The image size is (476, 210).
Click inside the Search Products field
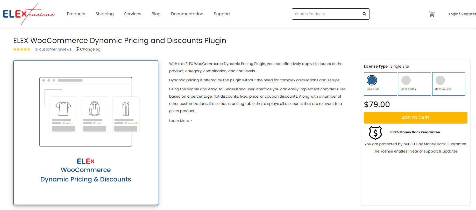[324, 14]
